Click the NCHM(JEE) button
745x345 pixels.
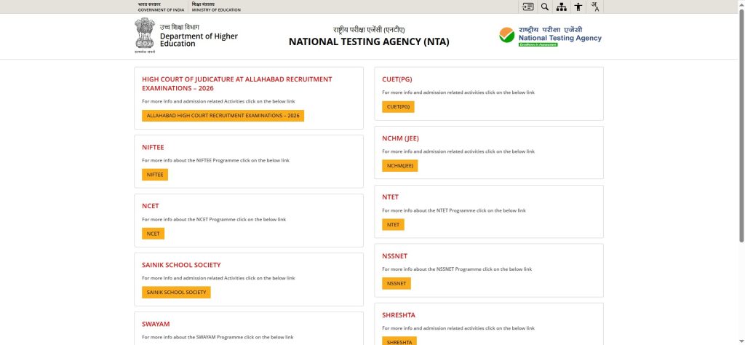pos(400,165)
